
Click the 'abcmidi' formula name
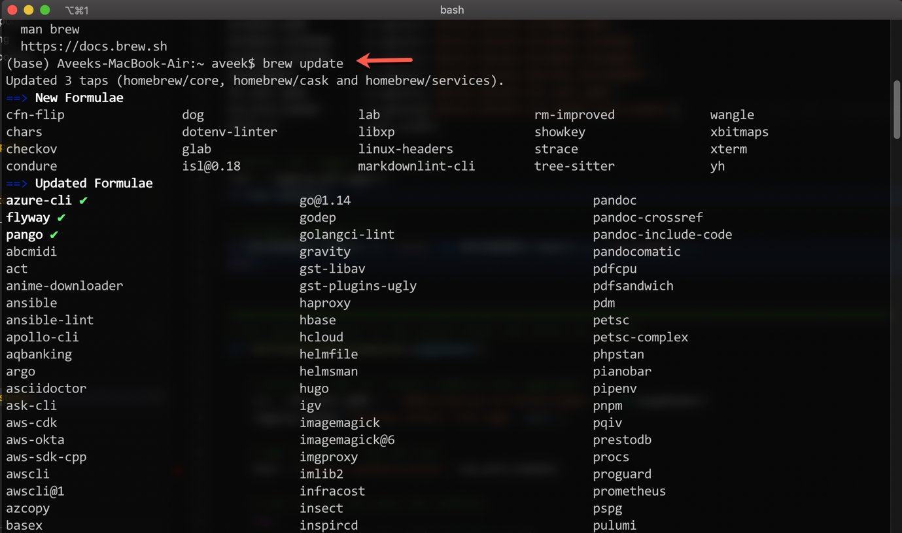31,252
